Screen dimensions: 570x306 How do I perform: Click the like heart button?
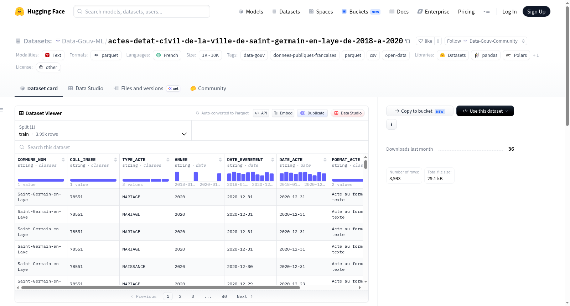(x=425, y=41)
